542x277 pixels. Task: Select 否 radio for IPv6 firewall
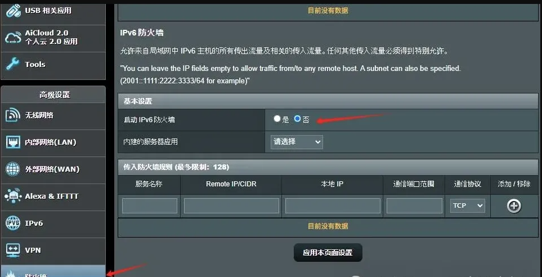click(x=297, y=119)
